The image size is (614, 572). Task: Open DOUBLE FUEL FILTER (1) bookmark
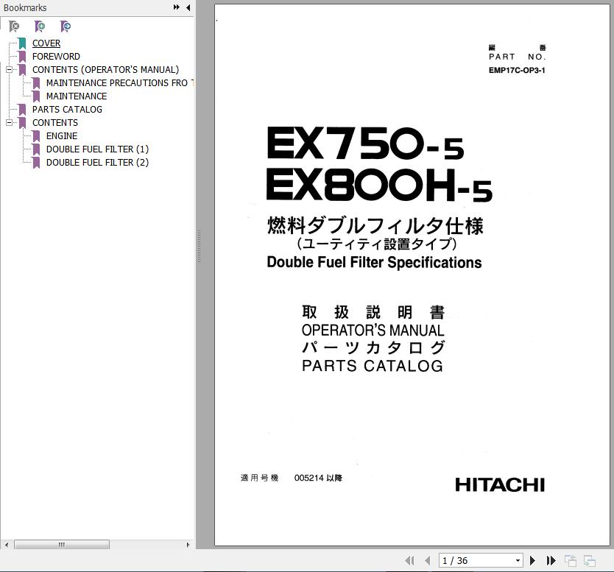click(x=97, y=149)
